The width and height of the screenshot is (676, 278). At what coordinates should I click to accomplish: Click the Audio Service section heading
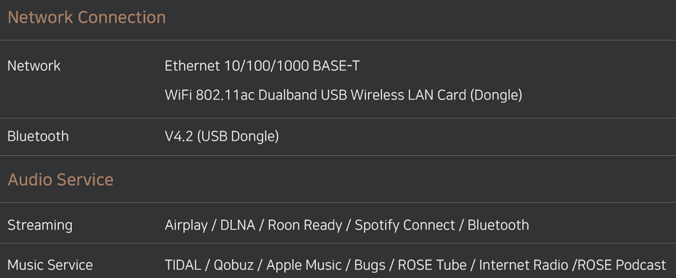tap(60, 179)
